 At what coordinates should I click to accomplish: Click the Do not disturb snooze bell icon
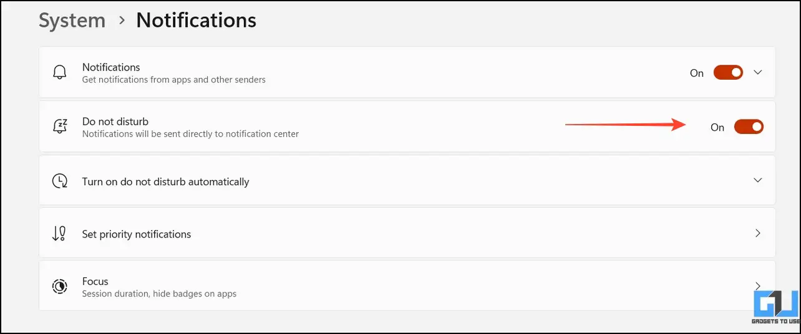(x=59, y=126)
